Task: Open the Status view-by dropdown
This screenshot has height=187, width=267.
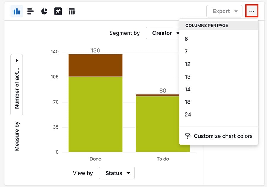Action: click(117, 173)
